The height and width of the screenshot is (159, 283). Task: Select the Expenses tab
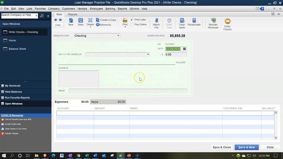[x=72, y=102]
